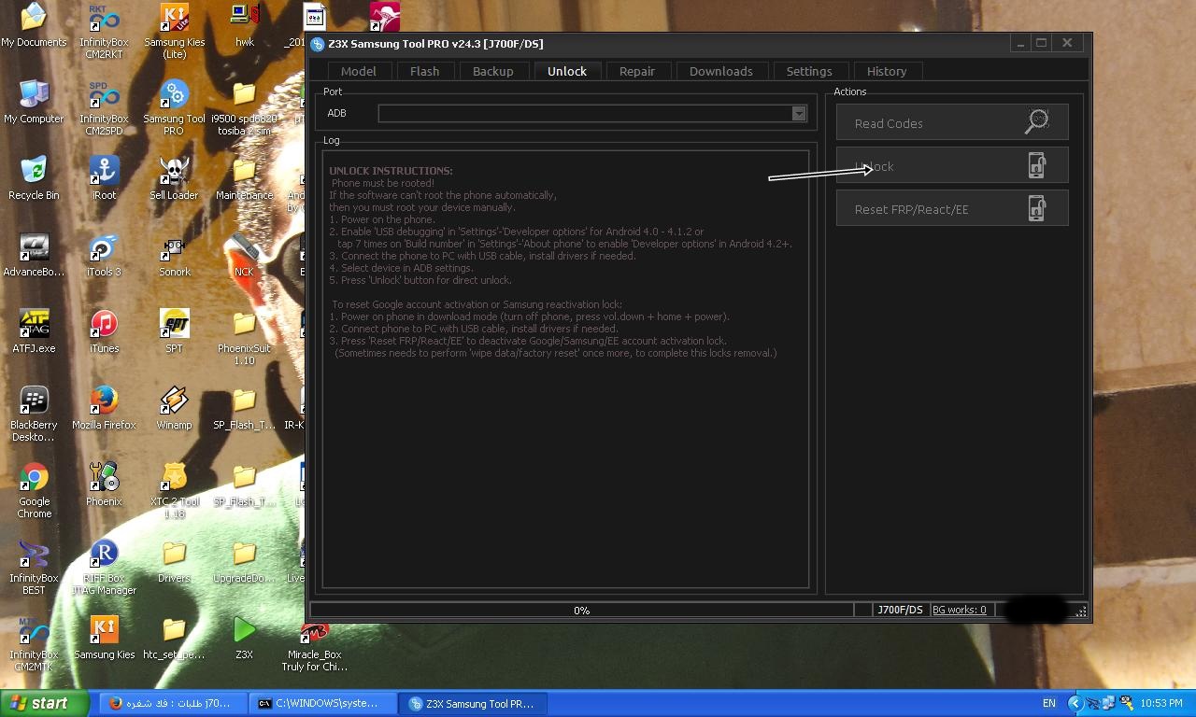
Task: Click the phone lock icon on Unlock
Action: tap(1037, 165)
